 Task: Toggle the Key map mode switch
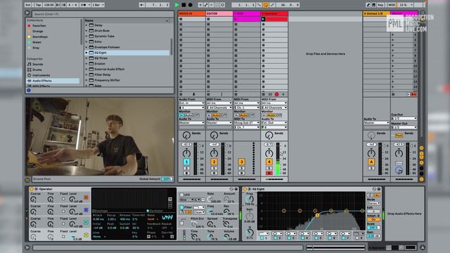coord(380,5)
